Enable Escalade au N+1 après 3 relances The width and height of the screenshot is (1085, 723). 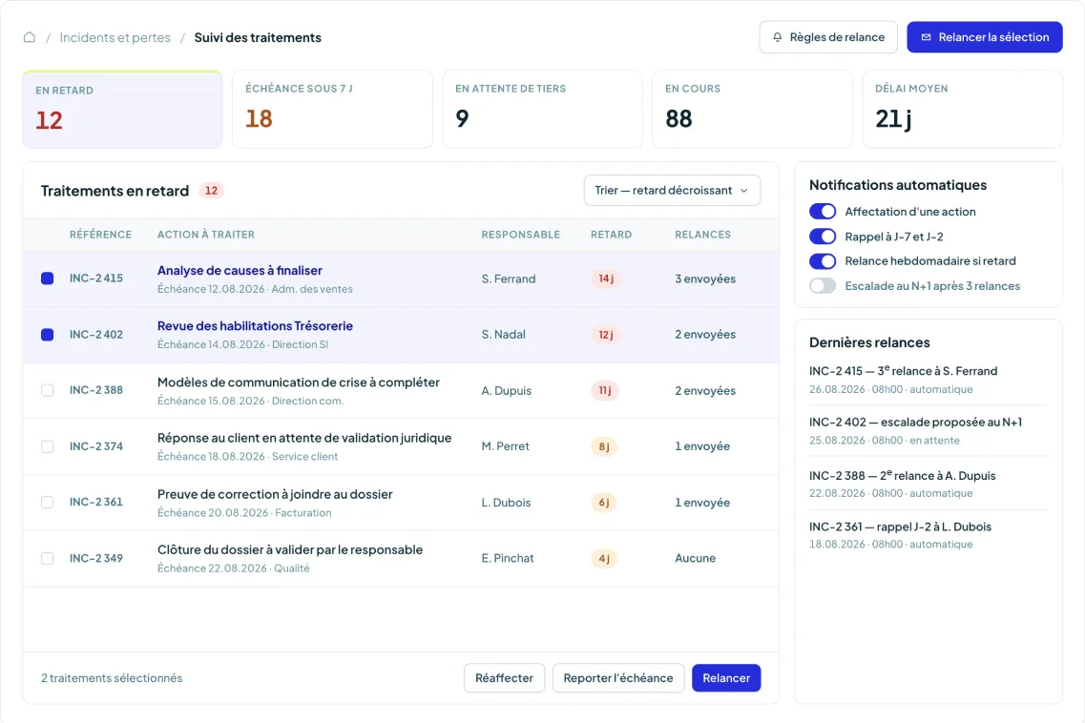click(822, 286)
